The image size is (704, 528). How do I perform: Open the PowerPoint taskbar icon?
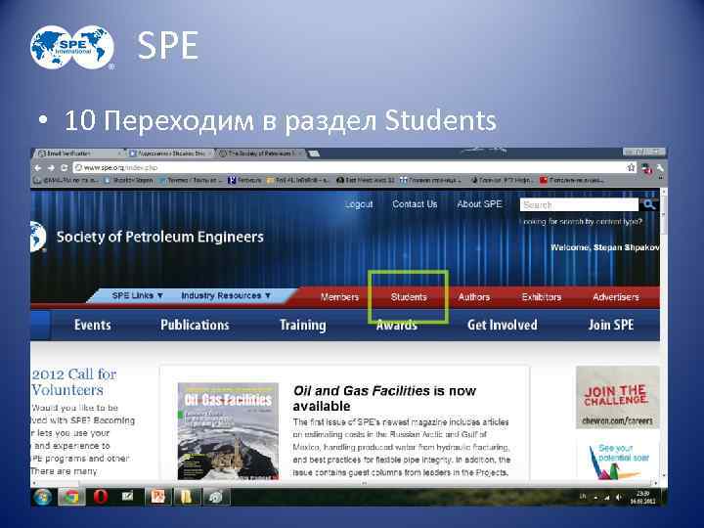click(x=157, y=497)
